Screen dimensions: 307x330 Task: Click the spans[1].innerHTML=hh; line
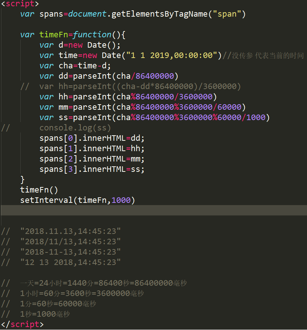[92, 149]
